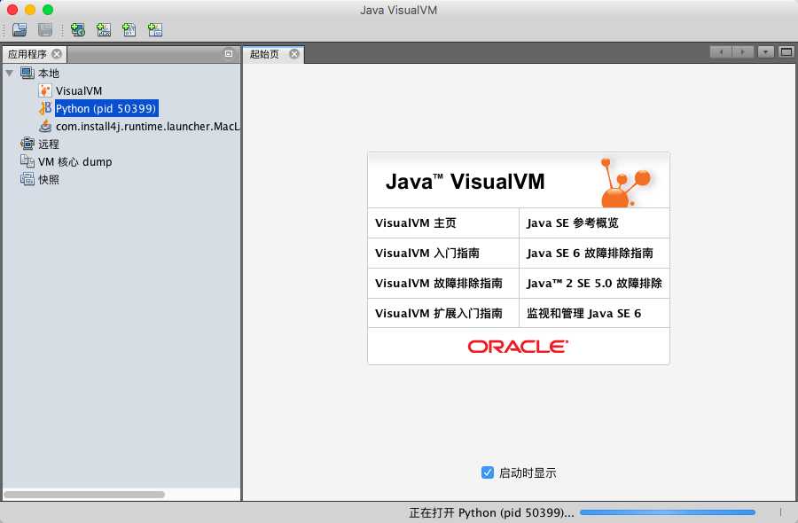The width and height of the screenshot is (798, 523).
Task: Minimize the Java VisualVM window
Action: click(x=30, y=10)
